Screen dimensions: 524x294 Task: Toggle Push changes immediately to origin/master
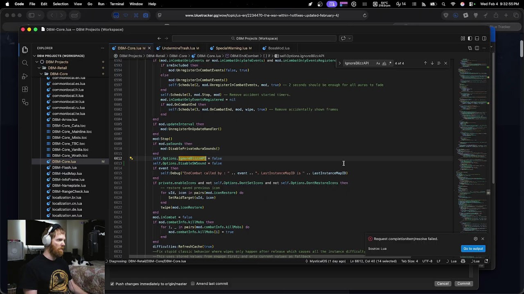tap(112, 284)
